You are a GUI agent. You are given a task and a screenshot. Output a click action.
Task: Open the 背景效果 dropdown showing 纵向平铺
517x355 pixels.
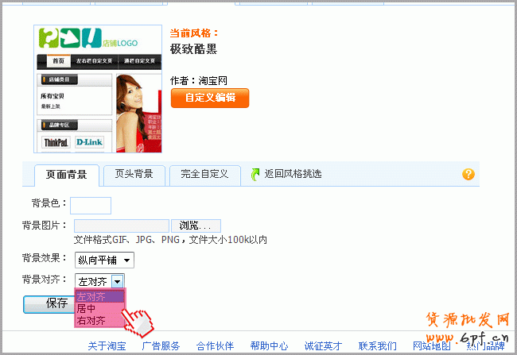(104, 260)
